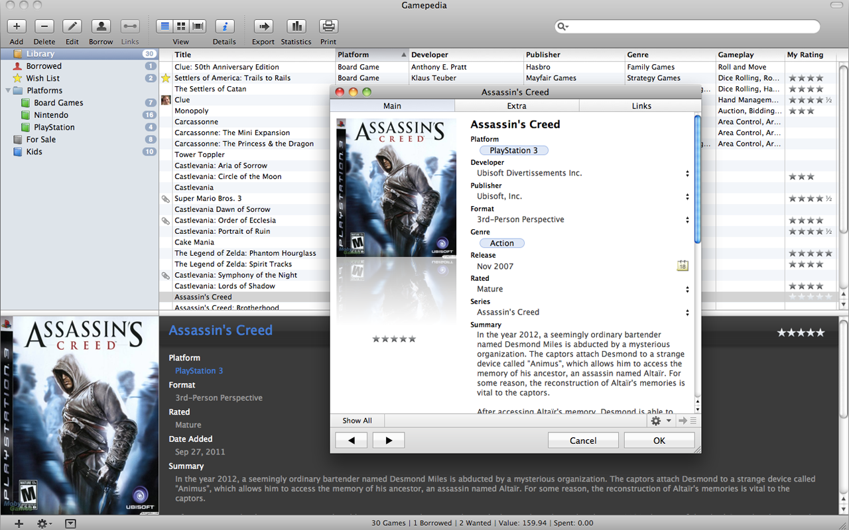Collapse the Platforms folder
849x530 pixels.
(x=8, y=91)
